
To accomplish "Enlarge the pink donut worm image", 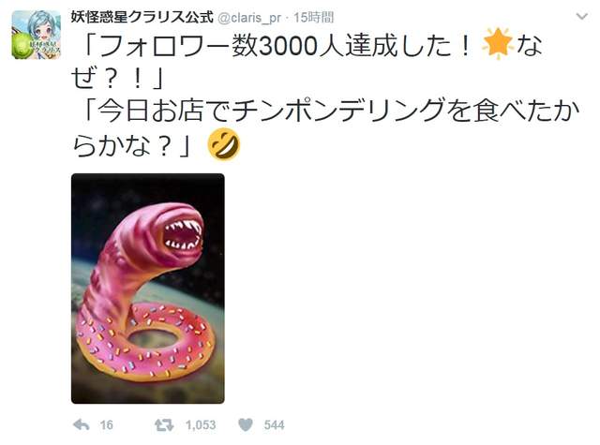I will [x=148, y=289].
